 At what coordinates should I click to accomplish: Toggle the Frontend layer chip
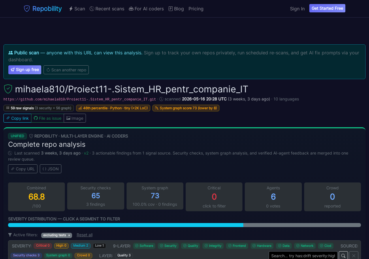[x=237, y=246]
